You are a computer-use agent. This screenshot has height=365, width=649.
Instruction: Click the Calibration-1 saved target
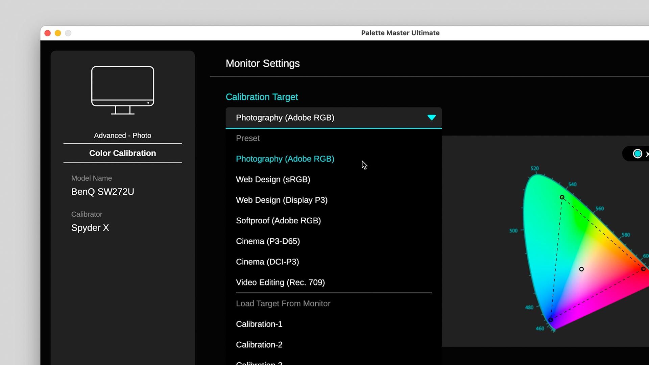[x=259, y=324]
